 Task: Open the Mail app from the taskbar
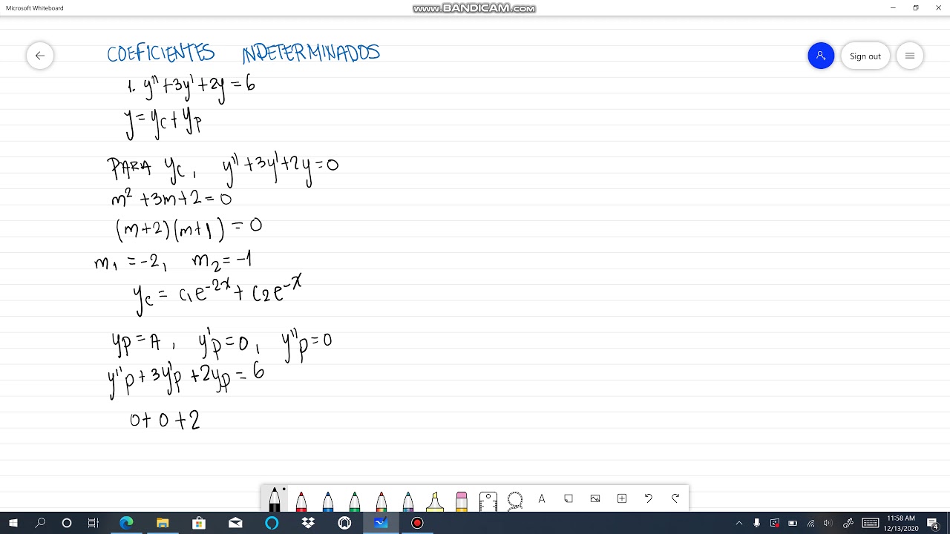235,523
